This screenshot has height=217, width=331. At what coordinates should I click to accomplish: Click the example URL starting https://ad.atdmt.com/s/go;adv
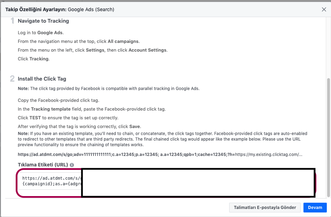[x=160, y=155]
